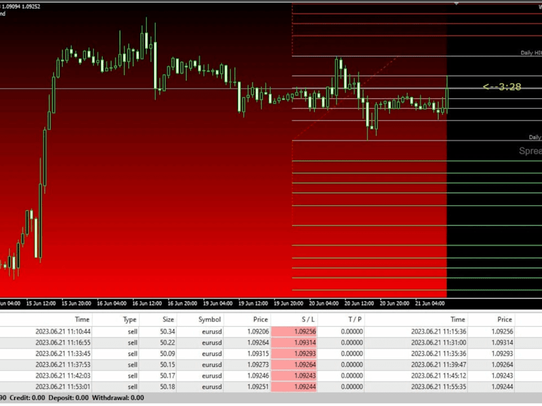Click the open price 1.09206 cell

tap(258, 332)
